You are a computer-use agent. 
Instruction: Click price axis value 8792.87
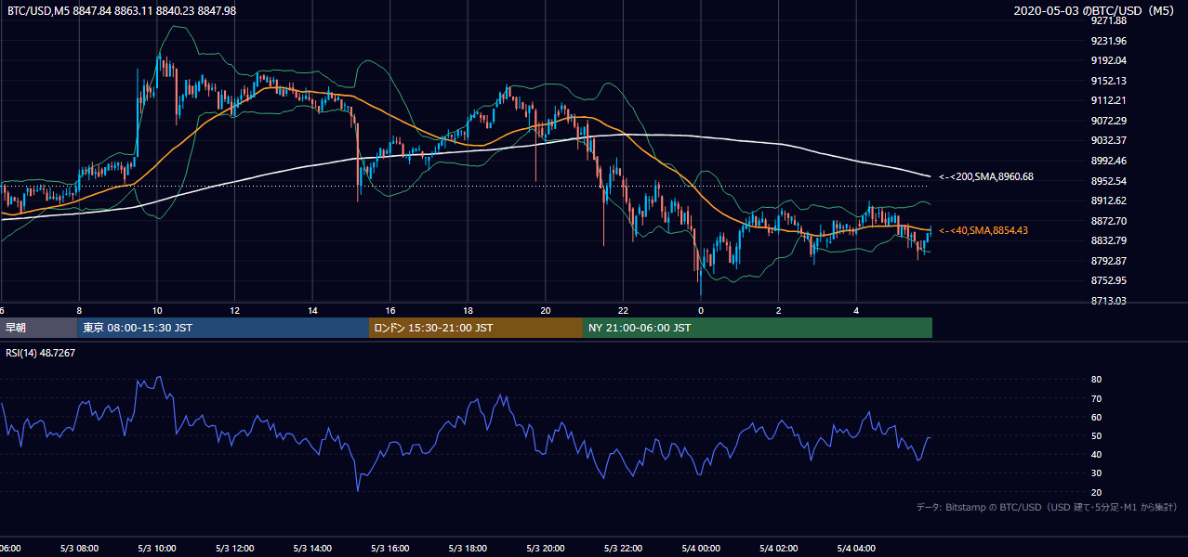tap(1109, 261)
